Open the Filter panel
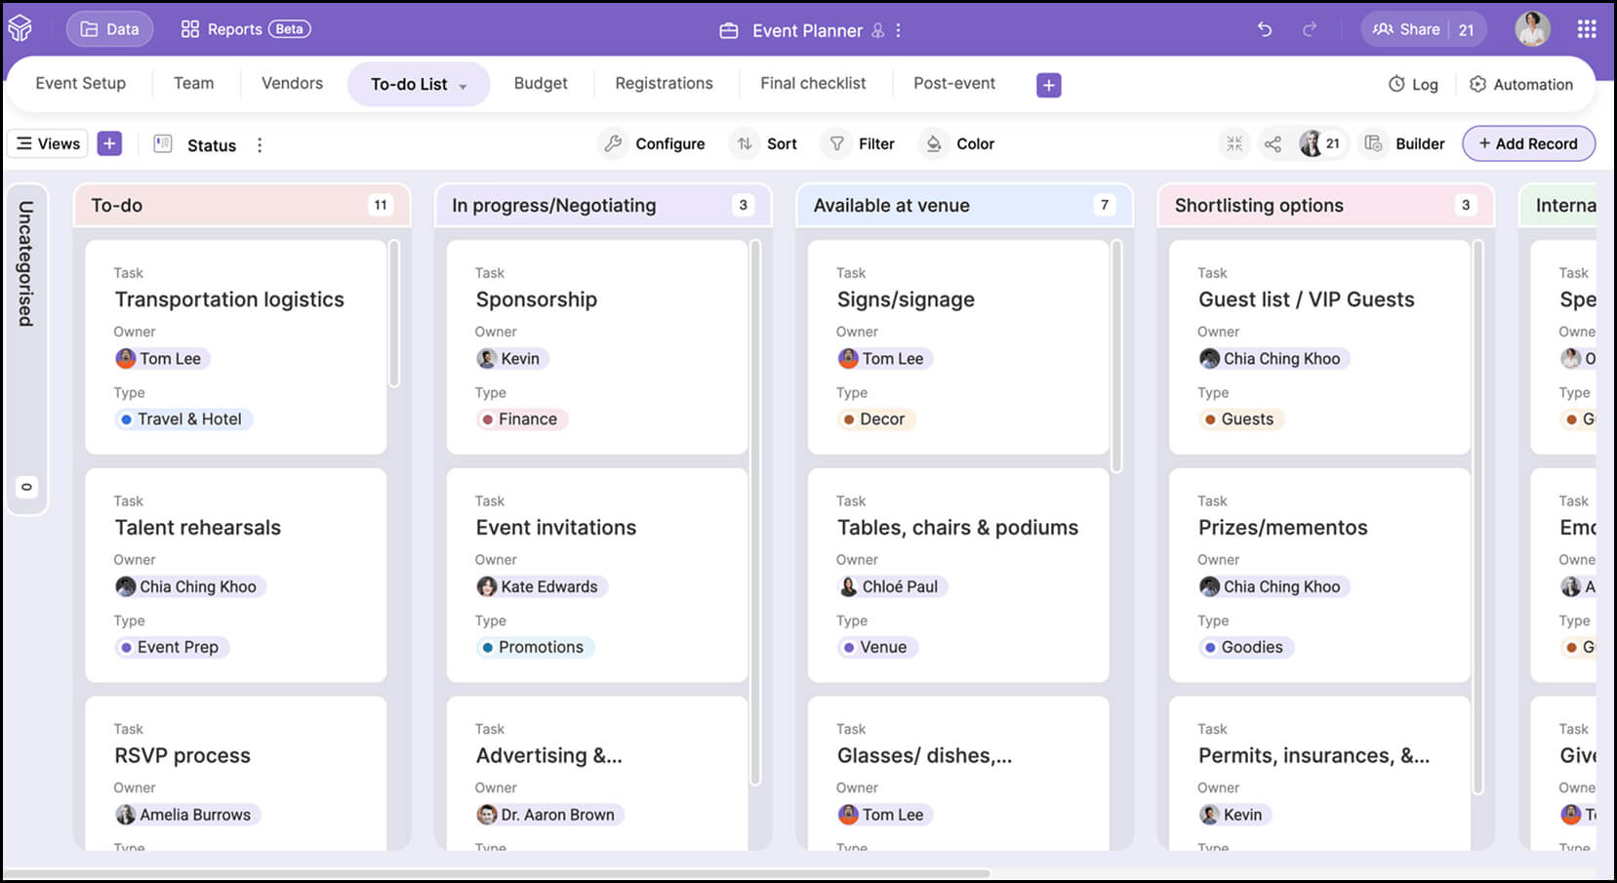This screenshot has height=883, width=1617. (x=860, y=143)
